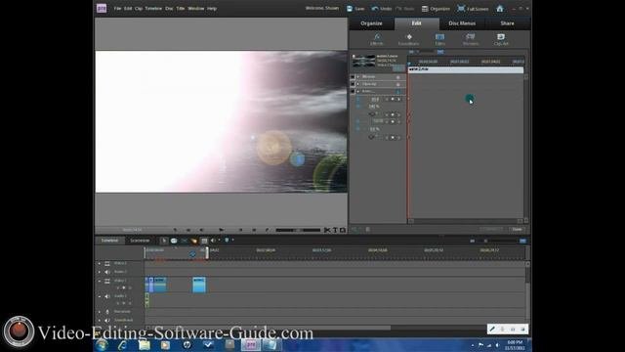Open the Titles panel icon
625x352 pixels.
[x=439, y=39]
